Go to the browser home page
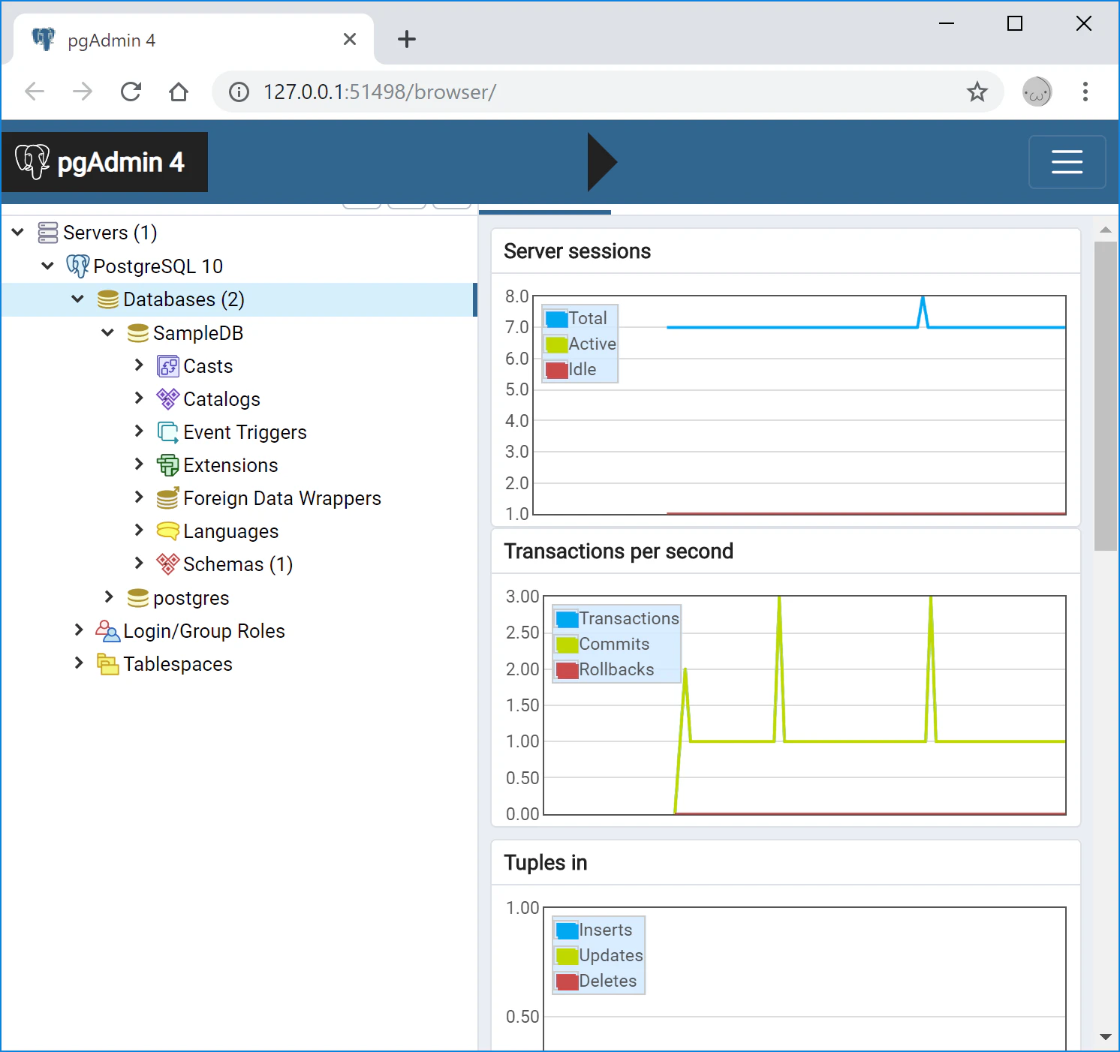 coord(179,92)
